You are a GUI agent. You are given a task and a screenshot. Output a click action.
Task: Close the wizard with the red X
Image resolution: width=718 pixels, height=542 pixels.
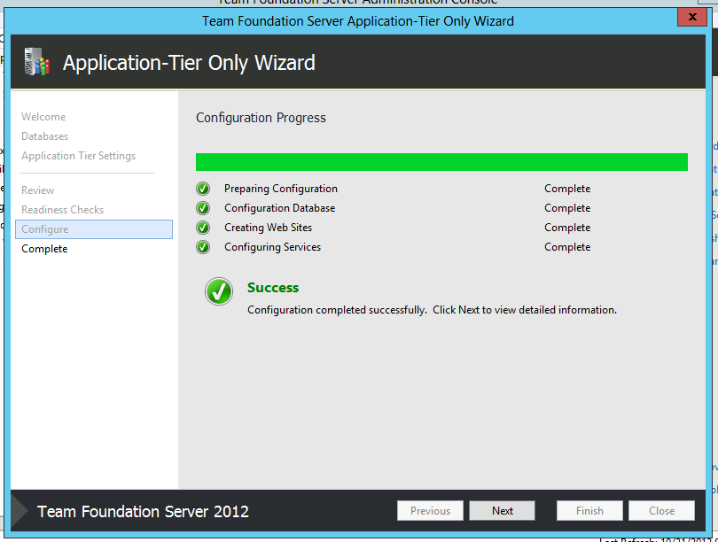pyautogui.click(x=692, y=18)
